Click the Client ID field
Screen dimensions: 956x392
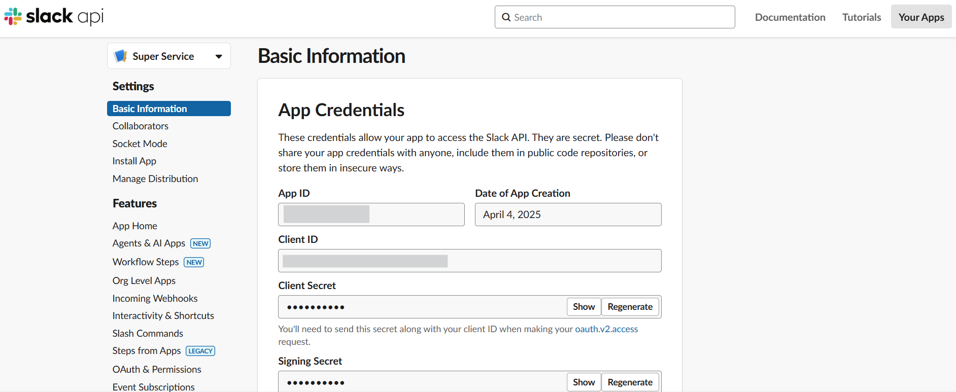470,261
